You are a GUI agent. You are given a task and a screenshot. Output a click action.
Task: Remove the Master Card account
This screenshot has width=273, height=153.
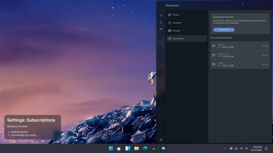(265, 55)
